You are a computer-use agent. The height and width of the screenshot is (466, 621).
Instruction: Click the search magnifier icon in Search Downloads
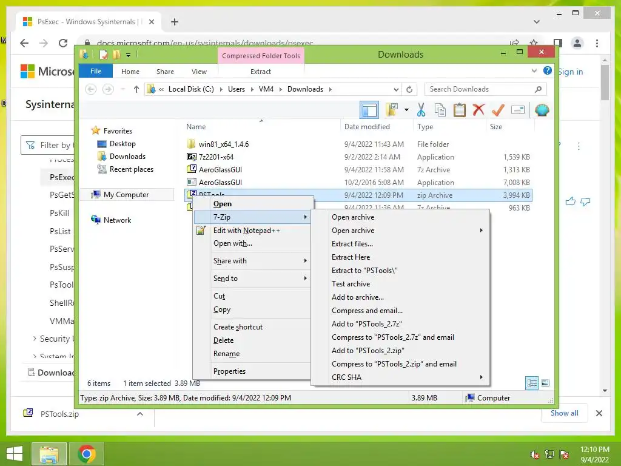click(x=538, y=89)
